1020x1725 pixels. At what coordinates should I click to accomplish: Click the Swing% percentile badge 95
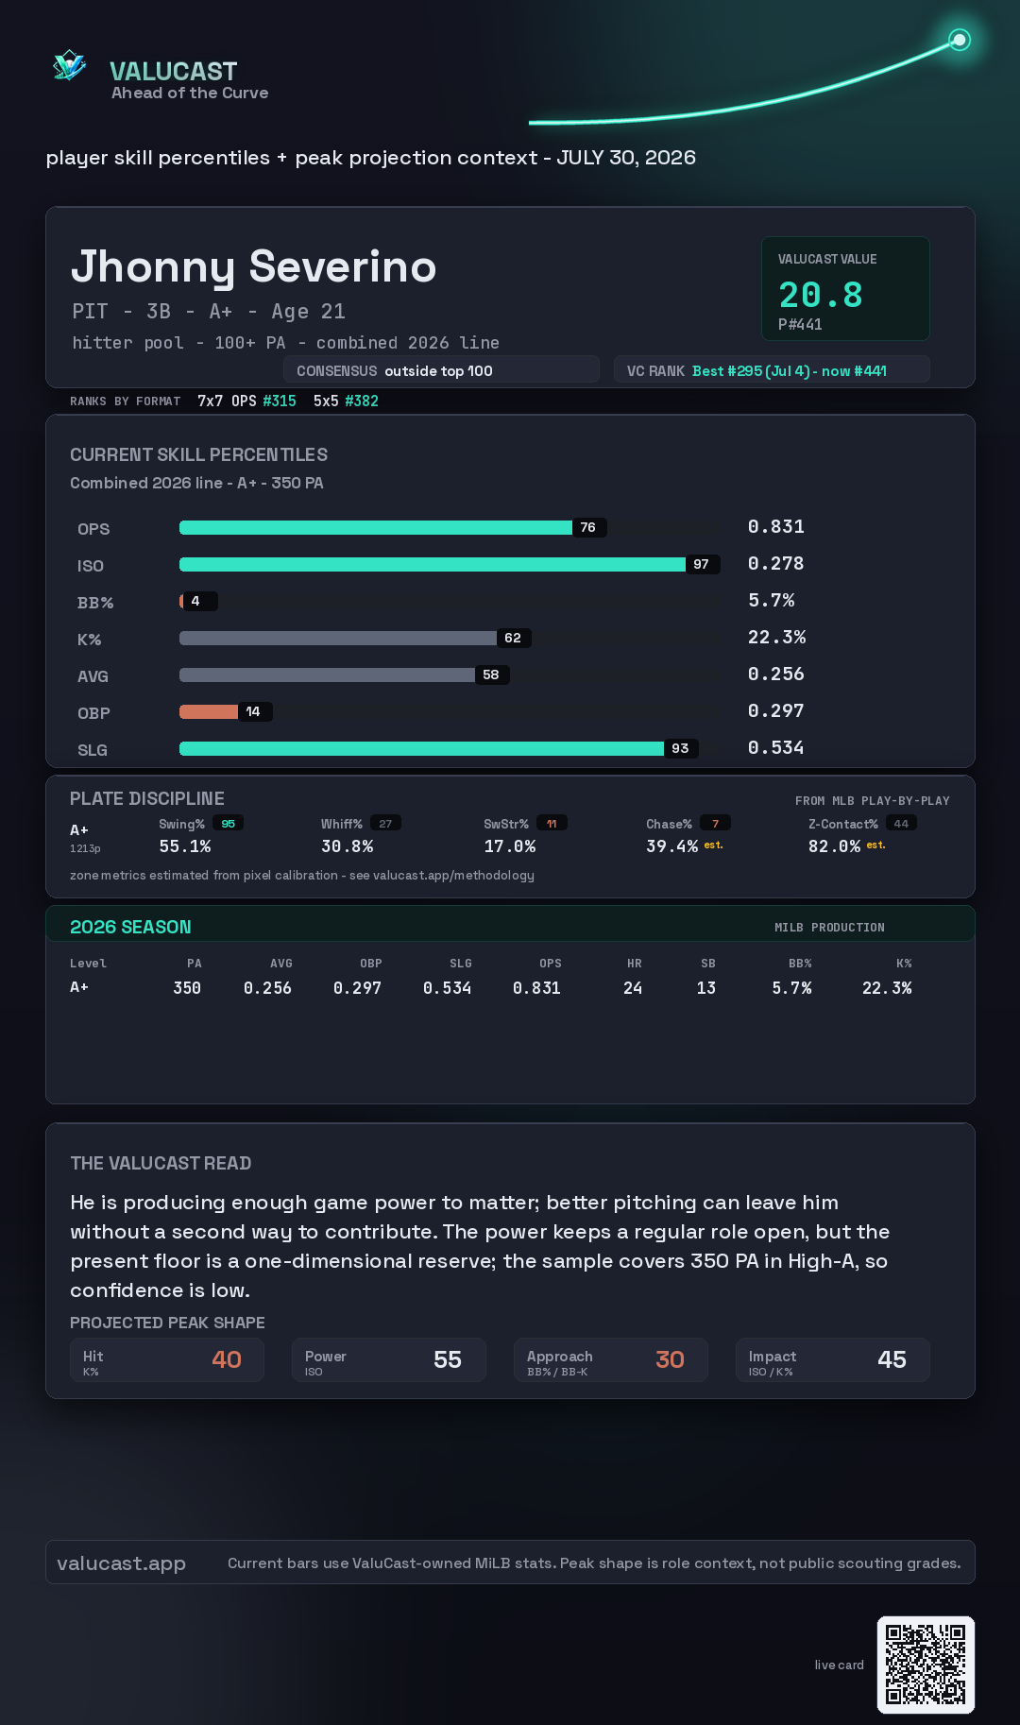pyautogui.click(x=228, y=824)
